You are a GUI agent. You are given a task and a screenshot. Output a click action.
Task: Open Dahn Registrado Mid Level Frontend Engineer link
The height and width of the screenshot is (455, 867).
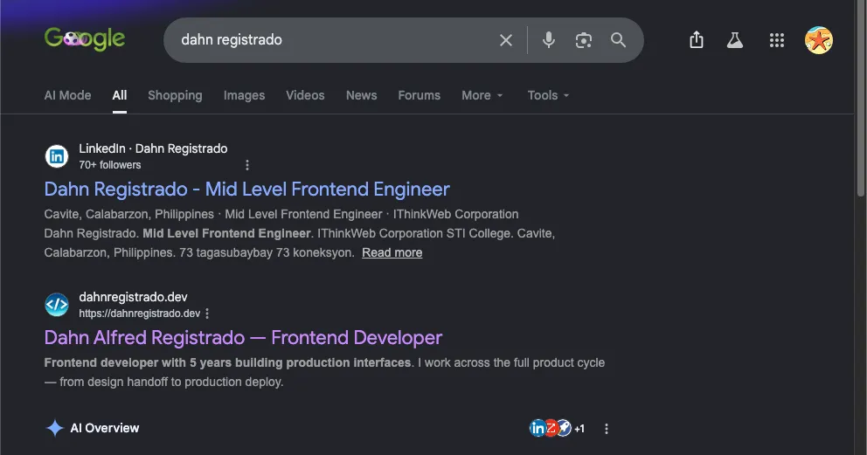(x=246, y=190)
